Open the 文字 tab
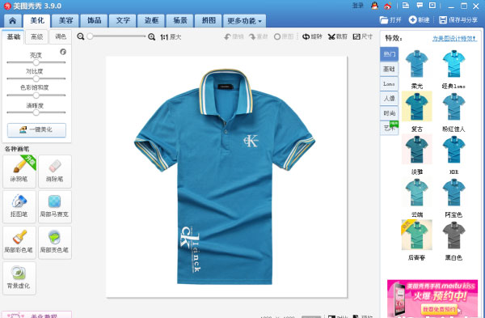 pos(123,21)
